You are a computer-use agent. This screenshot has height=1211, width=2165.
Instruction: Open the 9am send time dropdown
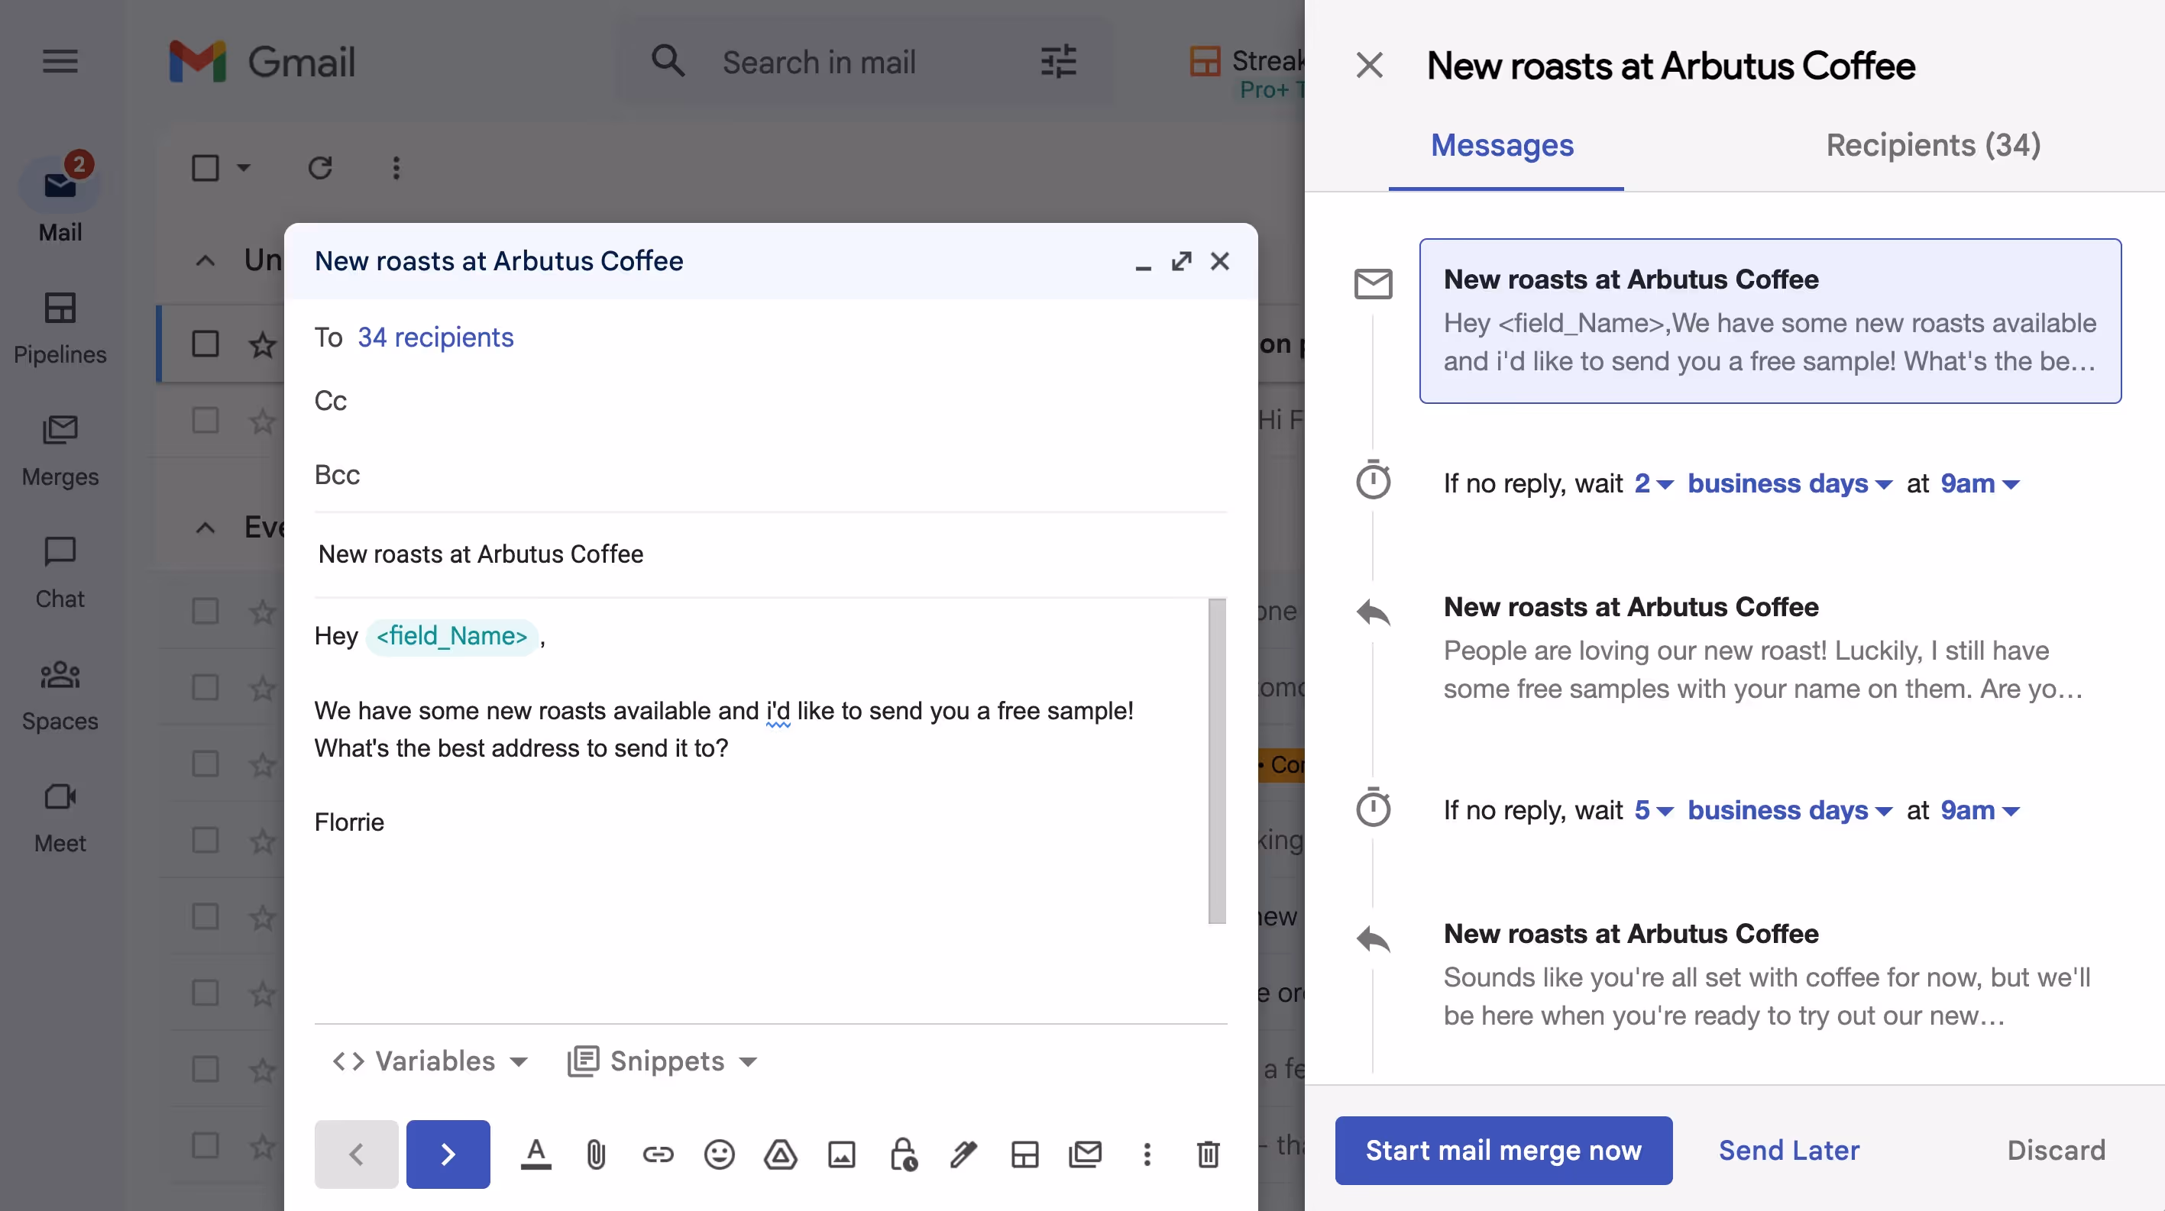tap(1979, 483)
